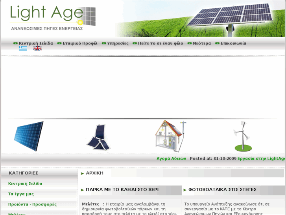Open Υπηρεσίες menu item
Image resolution: width=286 pixels, height=215 pixels.
118,43
